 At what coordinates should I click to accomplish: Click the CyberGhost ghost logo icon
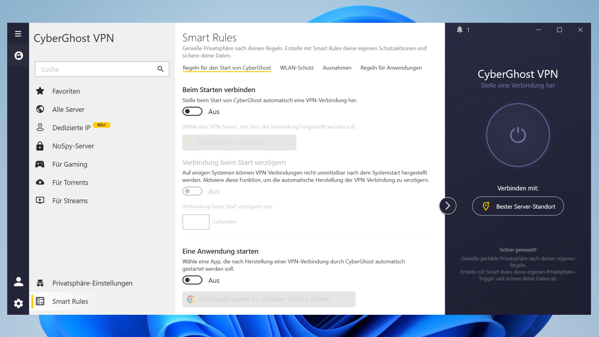pyautogui.click(x=19, y=56)
